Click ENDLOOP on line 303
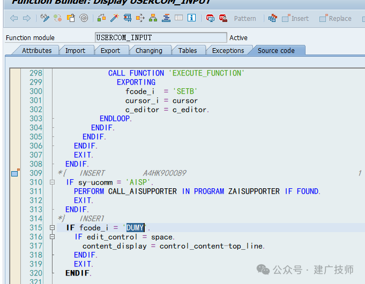The width and height of the screenshot is (365, 284). pos(116,119)
